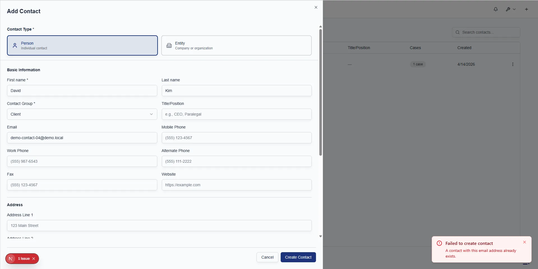
Task: Click the Website input field
Action: (x=237, y=185)
